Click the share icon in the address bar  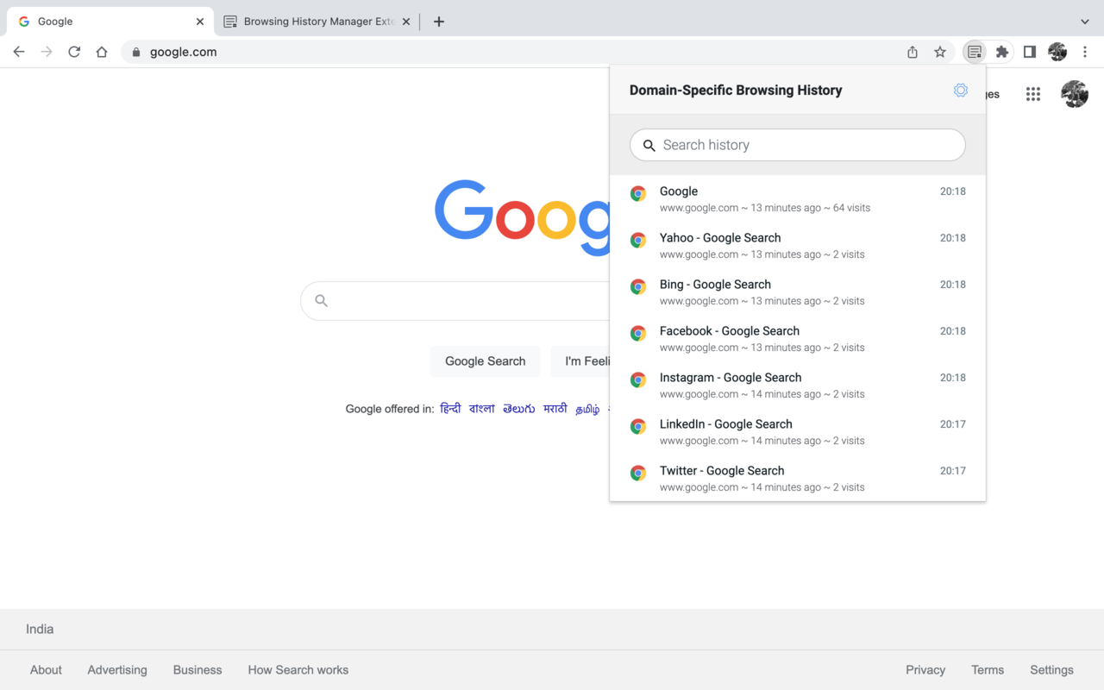912,52
